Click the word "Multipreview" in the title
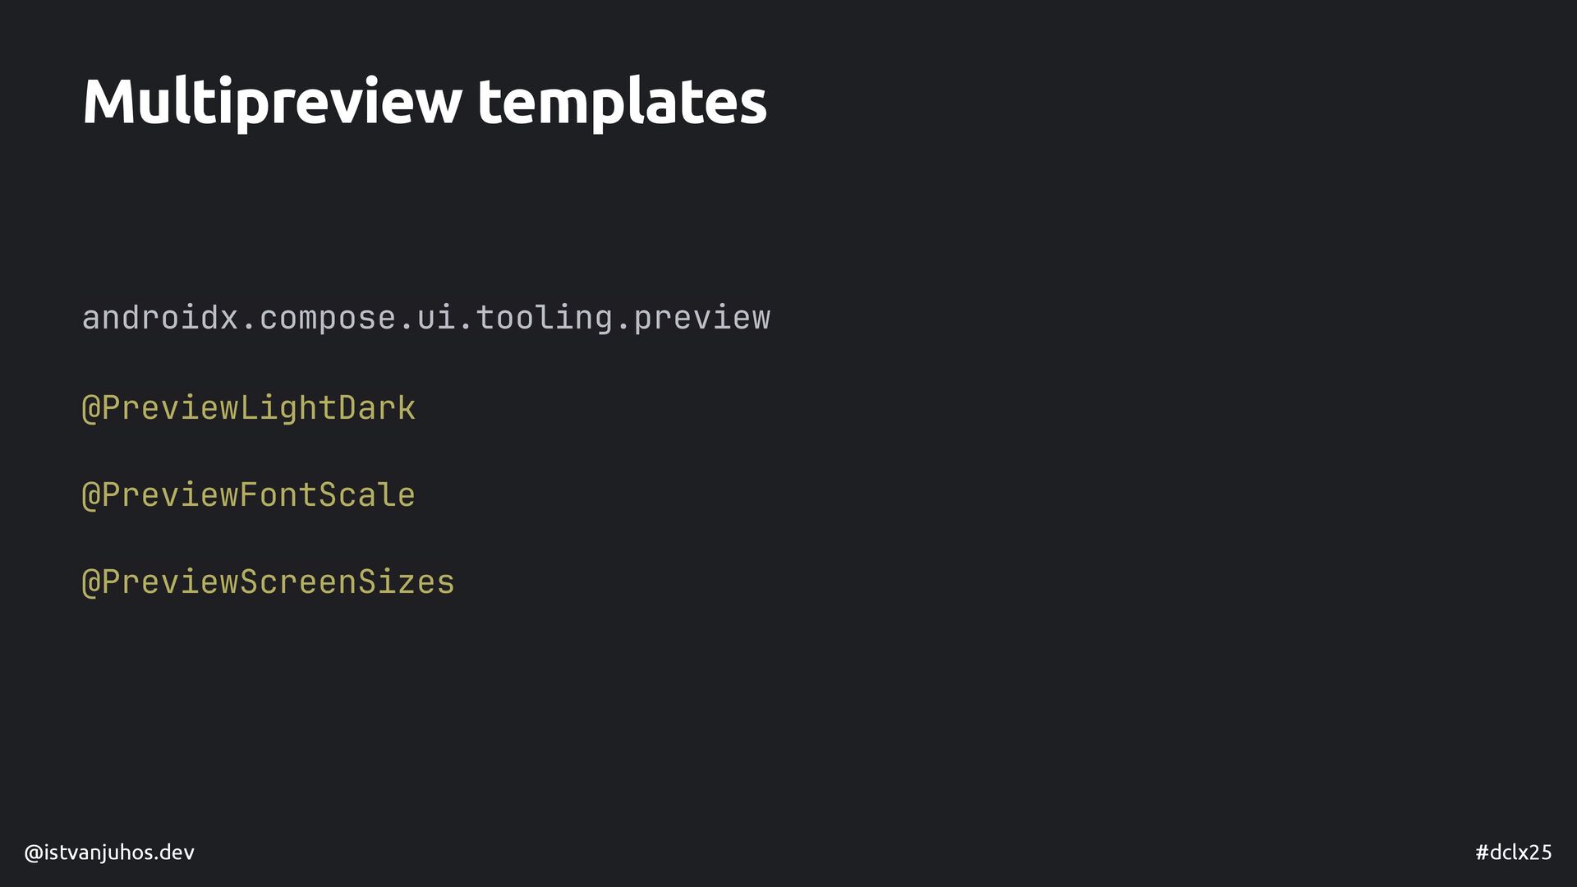Image resolution: width=1577 pixels, height=887 pixels. pyautogui.click(x=272, y=102)
